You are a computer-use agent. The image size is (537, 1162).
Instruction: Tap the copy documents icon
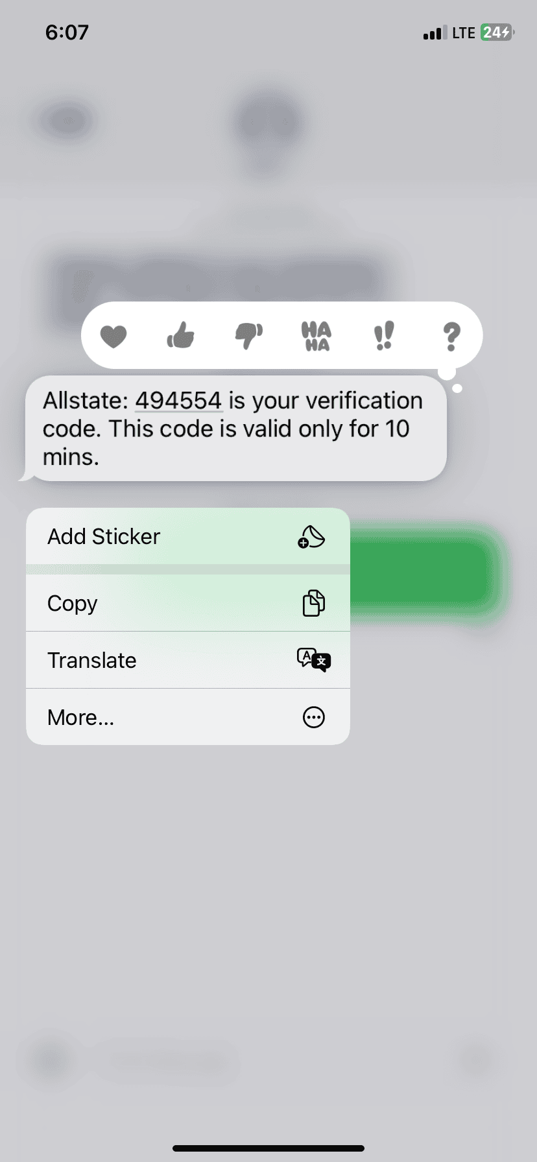314,603
